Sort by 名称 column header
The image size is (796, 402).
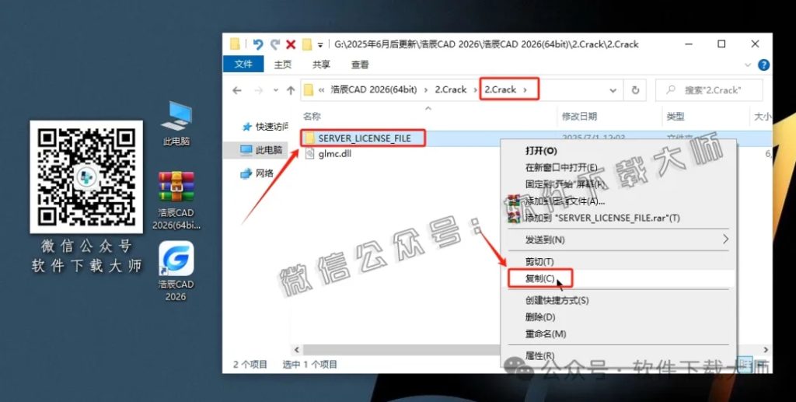pyautogui.click(x=312, y=116)
